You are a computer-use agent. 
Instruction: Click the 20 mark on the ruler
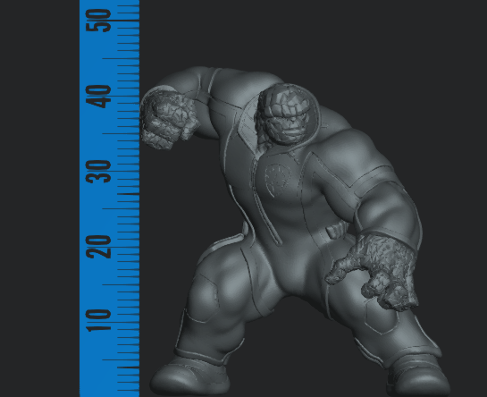click(x=98, y=247)
